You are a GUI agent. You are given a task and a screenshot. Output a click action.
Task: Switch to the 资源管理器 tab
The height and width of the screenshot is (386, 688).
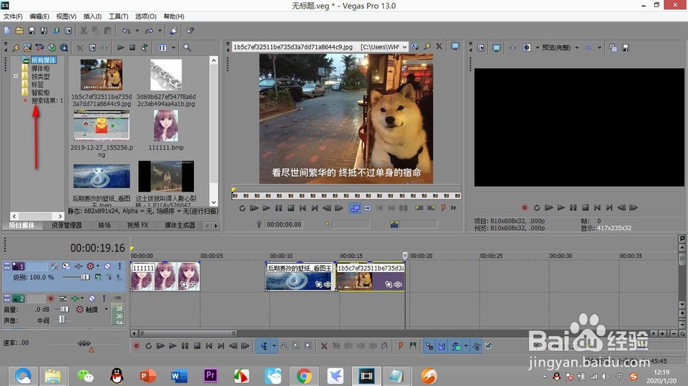pyautogui.click(x=66, y=225)
